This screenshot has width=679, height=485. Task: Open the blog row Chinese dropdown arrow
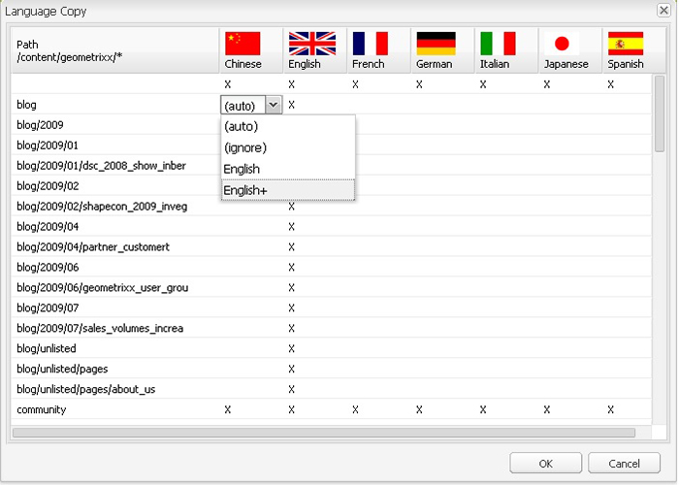click(x=274, y=105)
